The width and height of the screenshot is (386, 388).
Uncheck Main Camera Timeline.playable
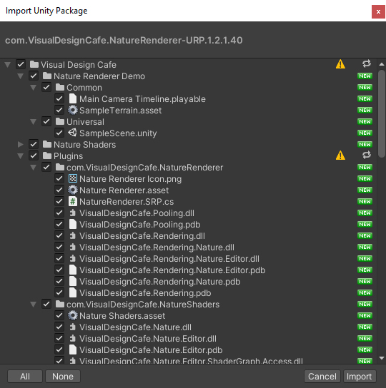point(59,98)
